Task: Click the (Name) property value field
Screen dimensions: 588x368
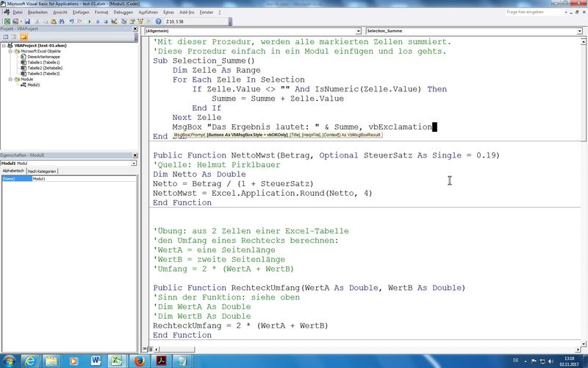Action: pos(81,179)
